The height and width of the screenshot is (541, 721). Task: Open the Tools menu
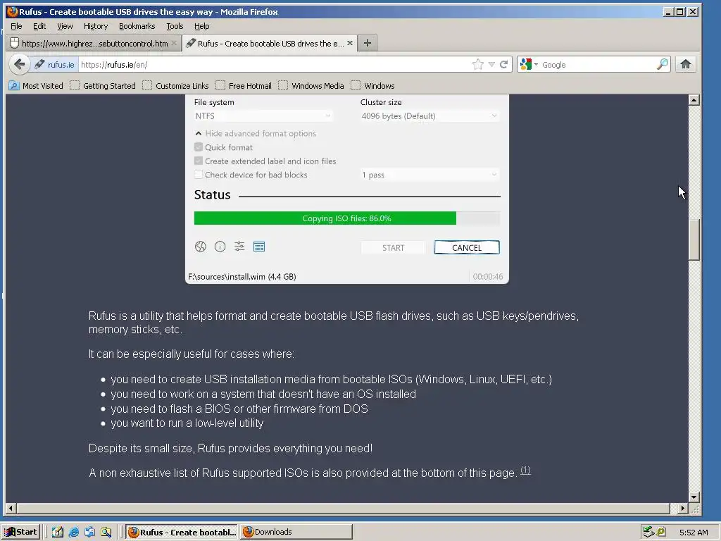[x=175, y=26]
